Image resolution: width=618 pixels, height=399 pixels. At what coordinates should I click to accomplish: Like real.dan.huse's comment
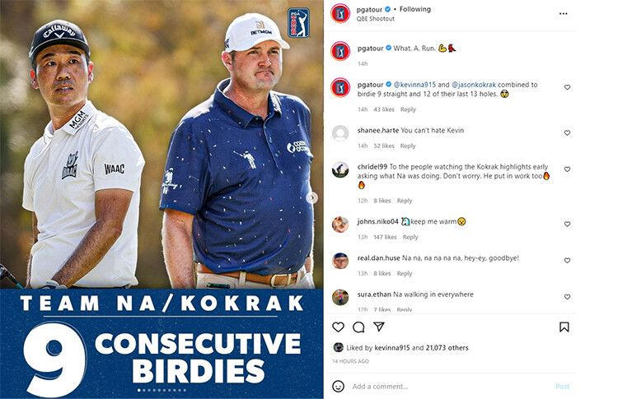click(x=567, y=261)
